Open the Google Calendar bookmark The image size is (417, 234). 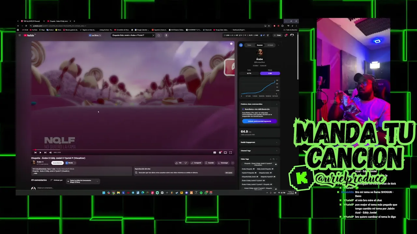click(x=141, y=30)
